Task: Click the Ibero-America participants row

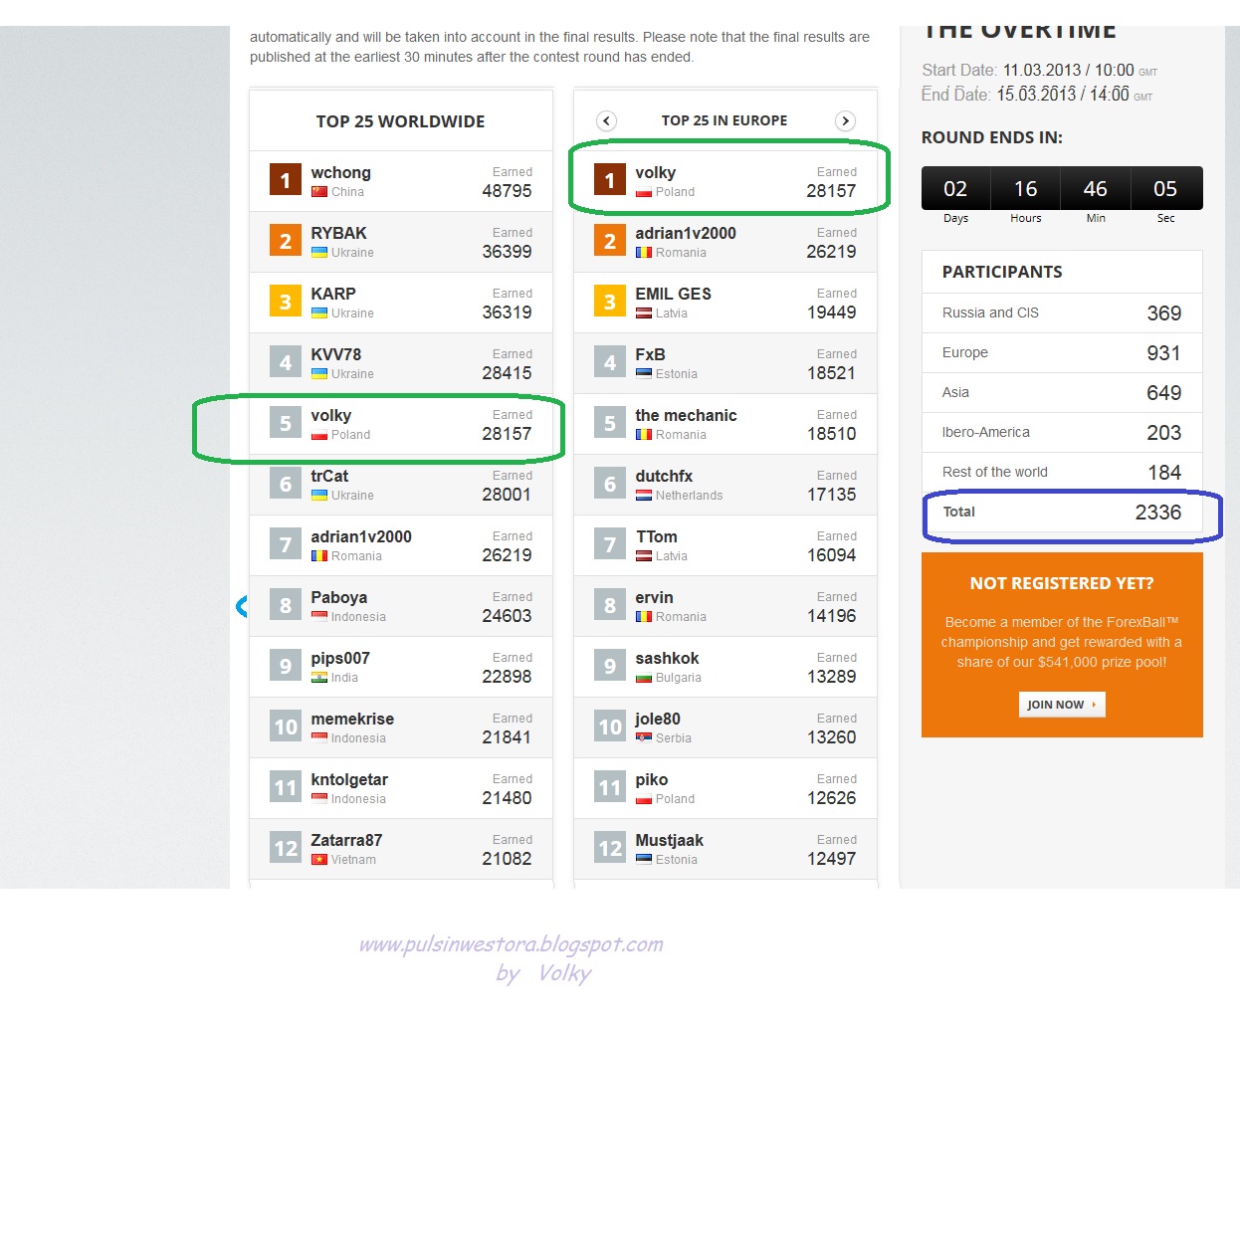Action: pyautogui.click(x=1062, y=432)
